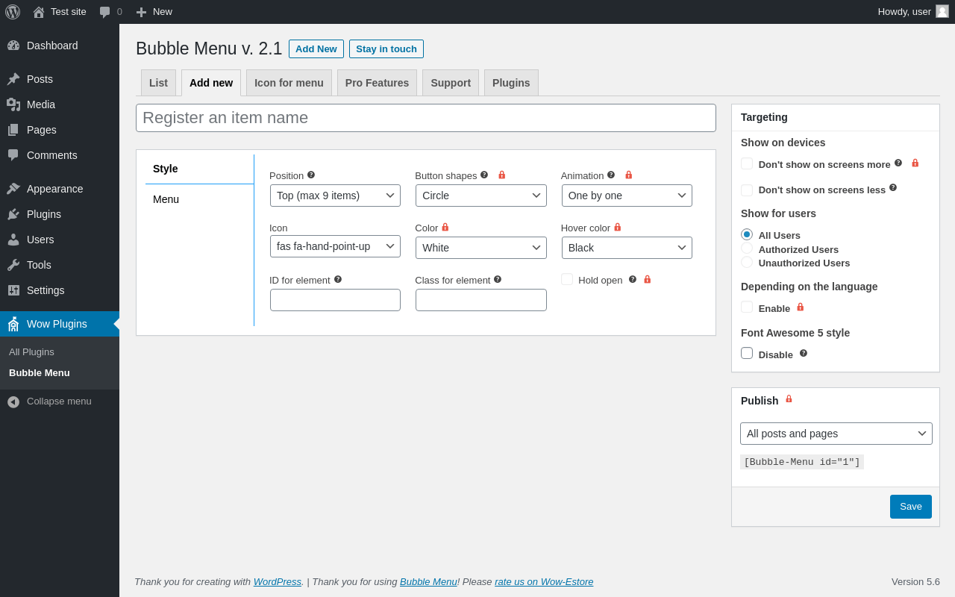Screen dimensions: 955x597
Task: Click the Media icon in sidebar
Action: pyautogui.click(x=13, y=104)
